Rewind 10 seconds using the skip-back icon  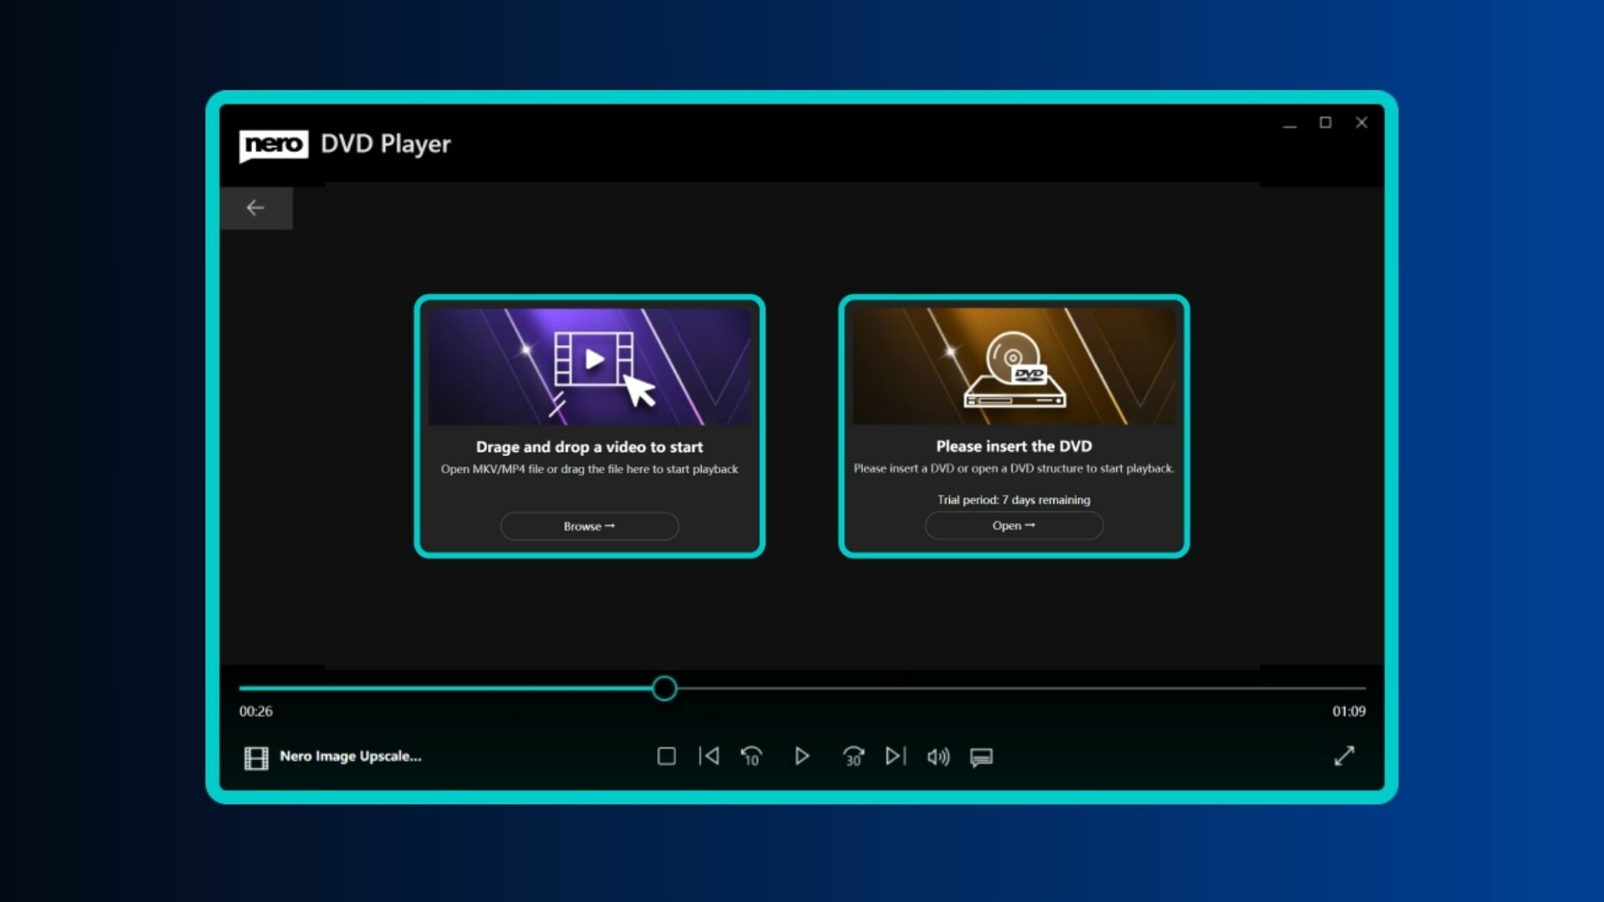pyautogui.click(x=750, y=756)
